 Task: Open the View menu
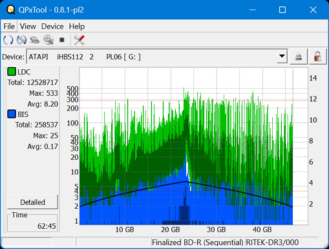coord(28,27)
